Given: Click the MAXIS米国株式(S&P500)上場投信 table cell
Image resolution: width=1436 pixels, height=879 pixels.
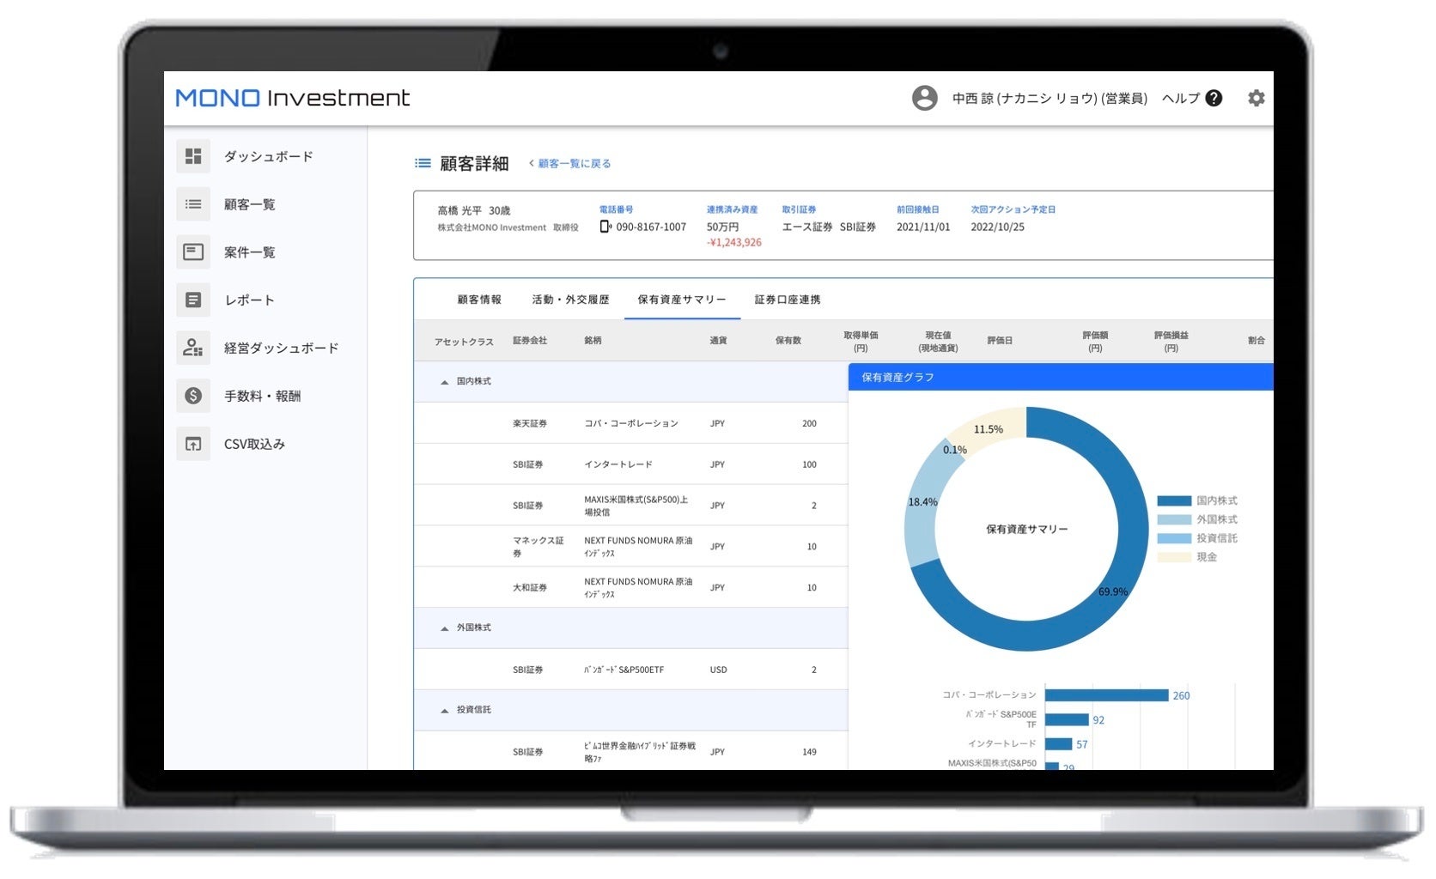Looking at the screenshot, I should (636, 506).
